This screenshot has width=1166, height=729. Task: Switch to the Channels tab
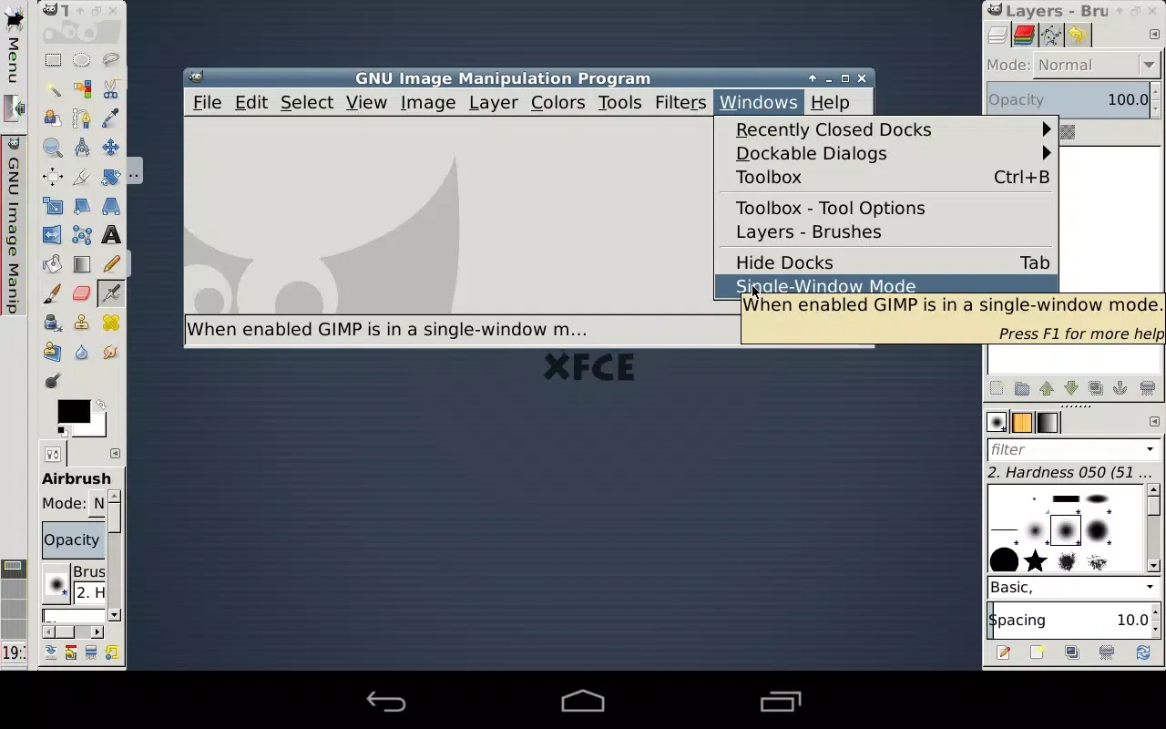pos(1024,36)
